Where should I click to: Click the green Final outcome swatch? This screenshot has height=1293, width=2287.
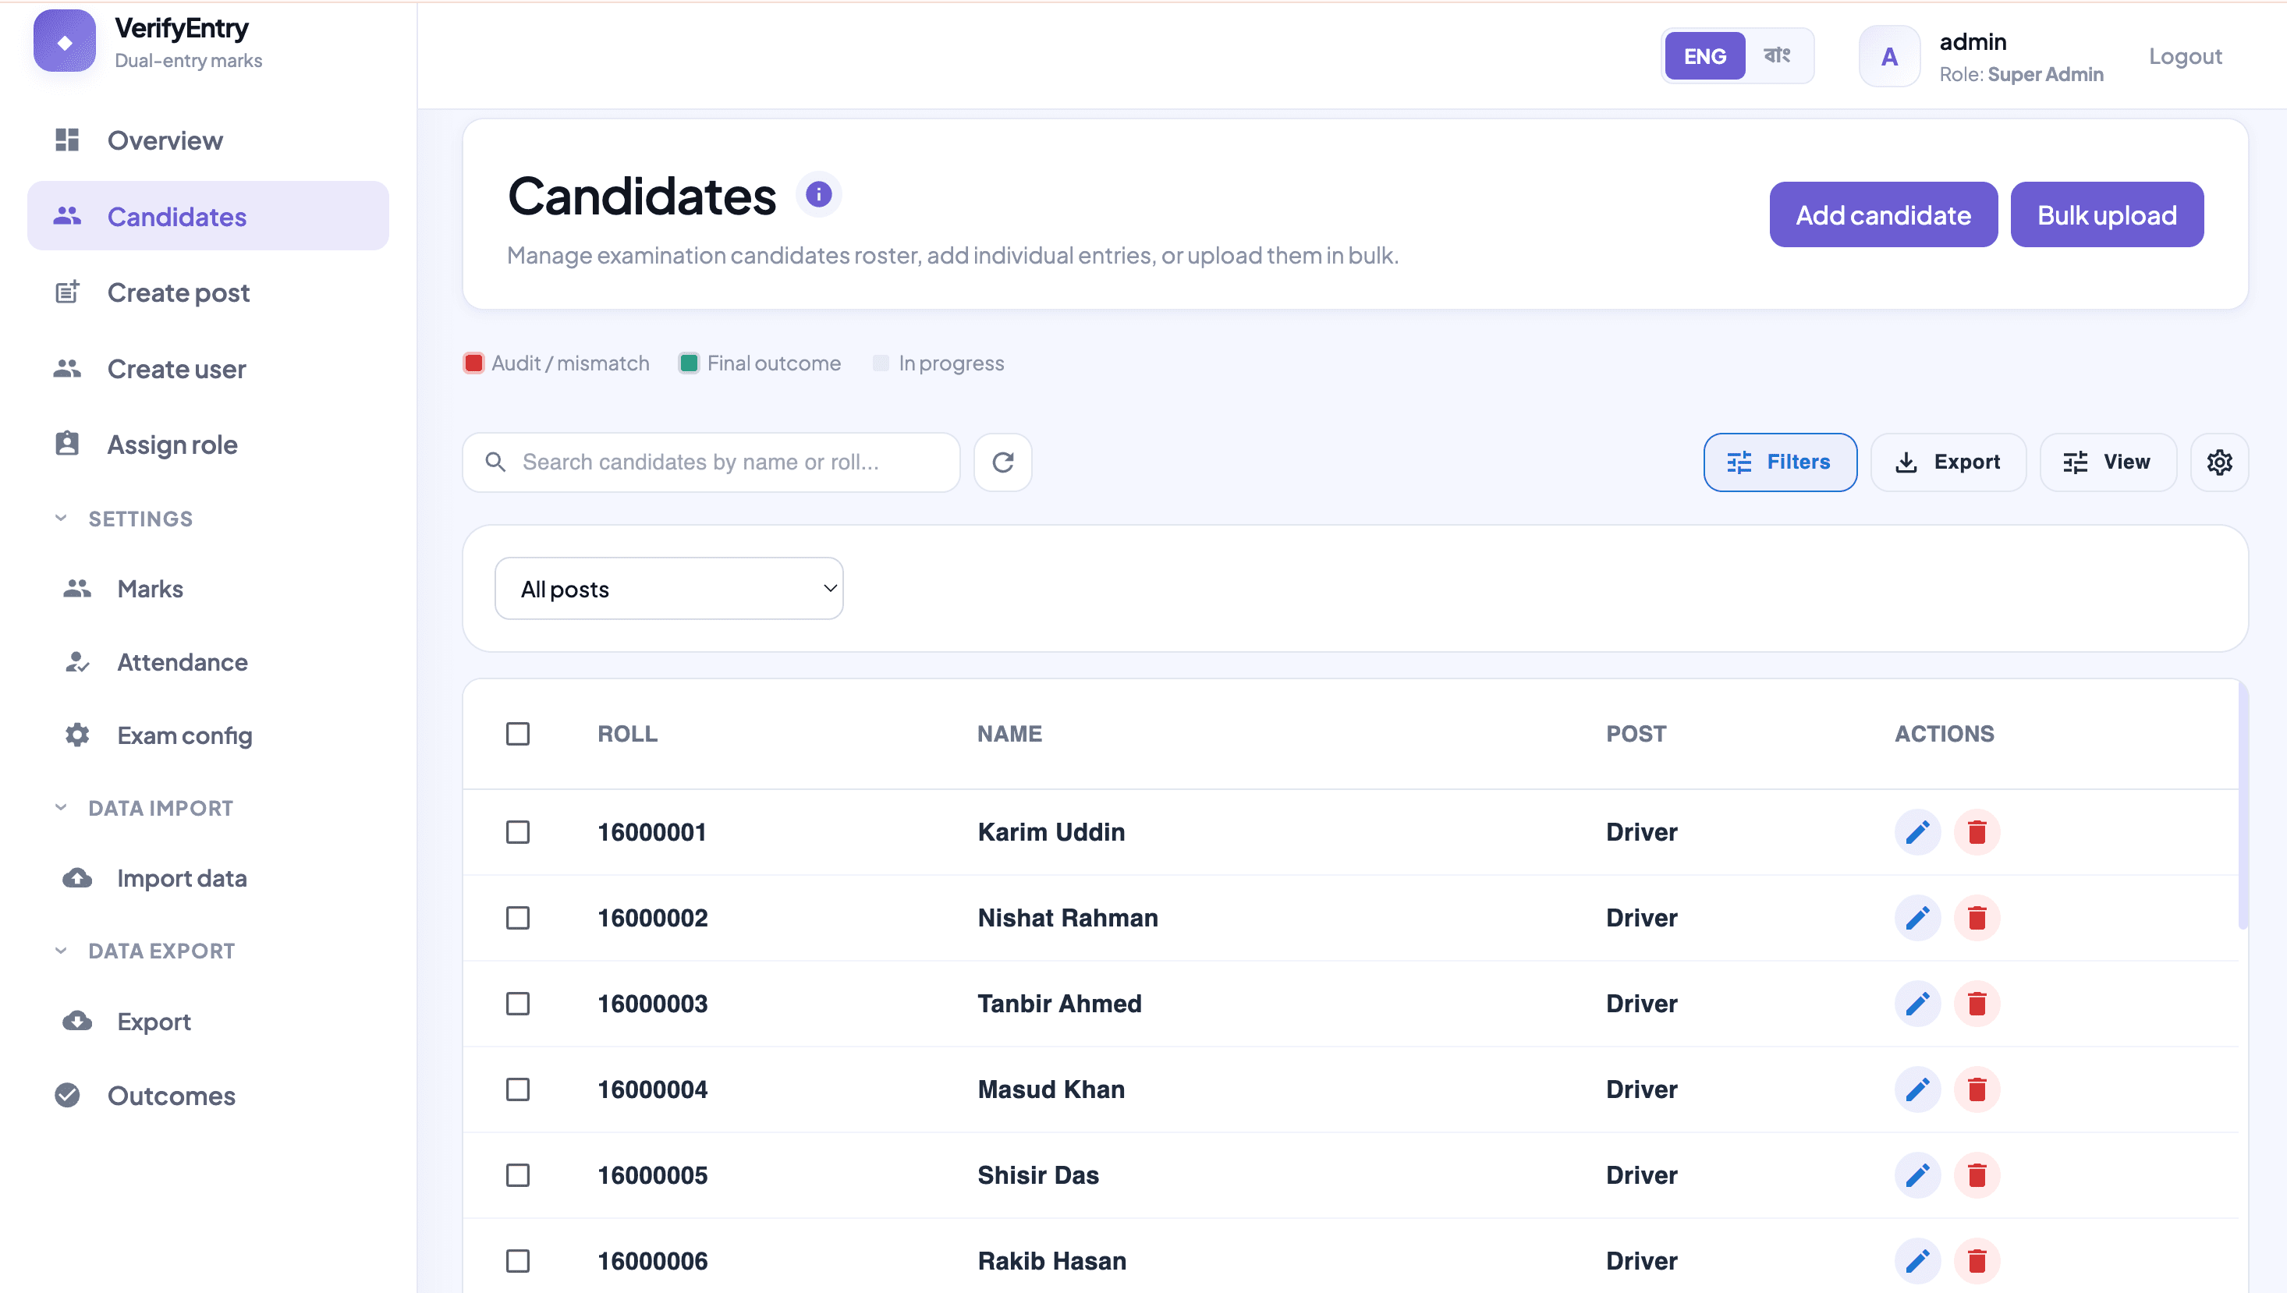[688, 363]
